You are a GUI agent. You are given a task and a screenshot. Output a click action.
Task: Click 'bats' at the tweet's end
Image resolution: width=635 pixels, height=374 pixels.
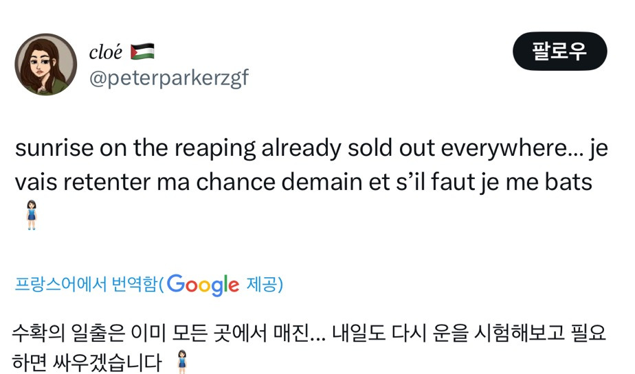pyautogui.click(x=570, y=183)
